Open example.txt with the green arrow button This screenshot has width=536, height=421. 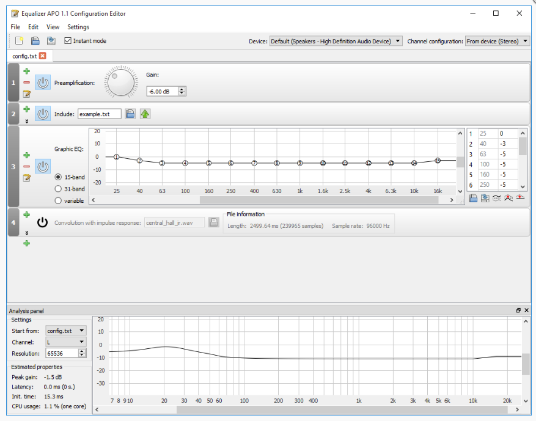pyautogui.click(x=145, y=113)
